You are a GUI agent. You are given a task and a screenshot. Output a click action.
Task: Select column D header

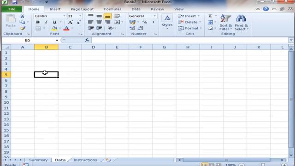(94, 47)
